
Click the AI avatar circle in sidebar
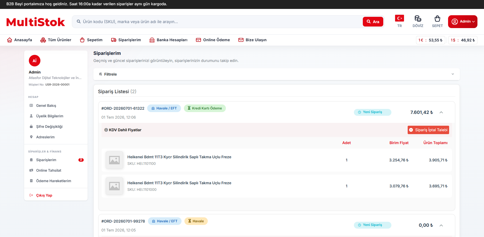[x=35, y=61]
